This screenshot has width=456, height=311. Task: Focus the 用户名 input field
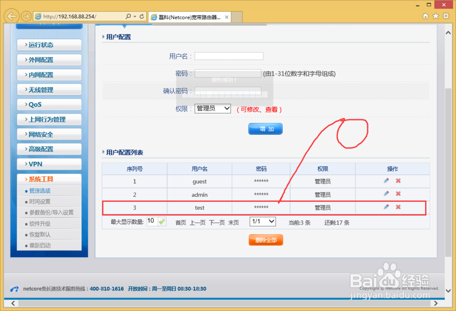click(x=229, y=56)
